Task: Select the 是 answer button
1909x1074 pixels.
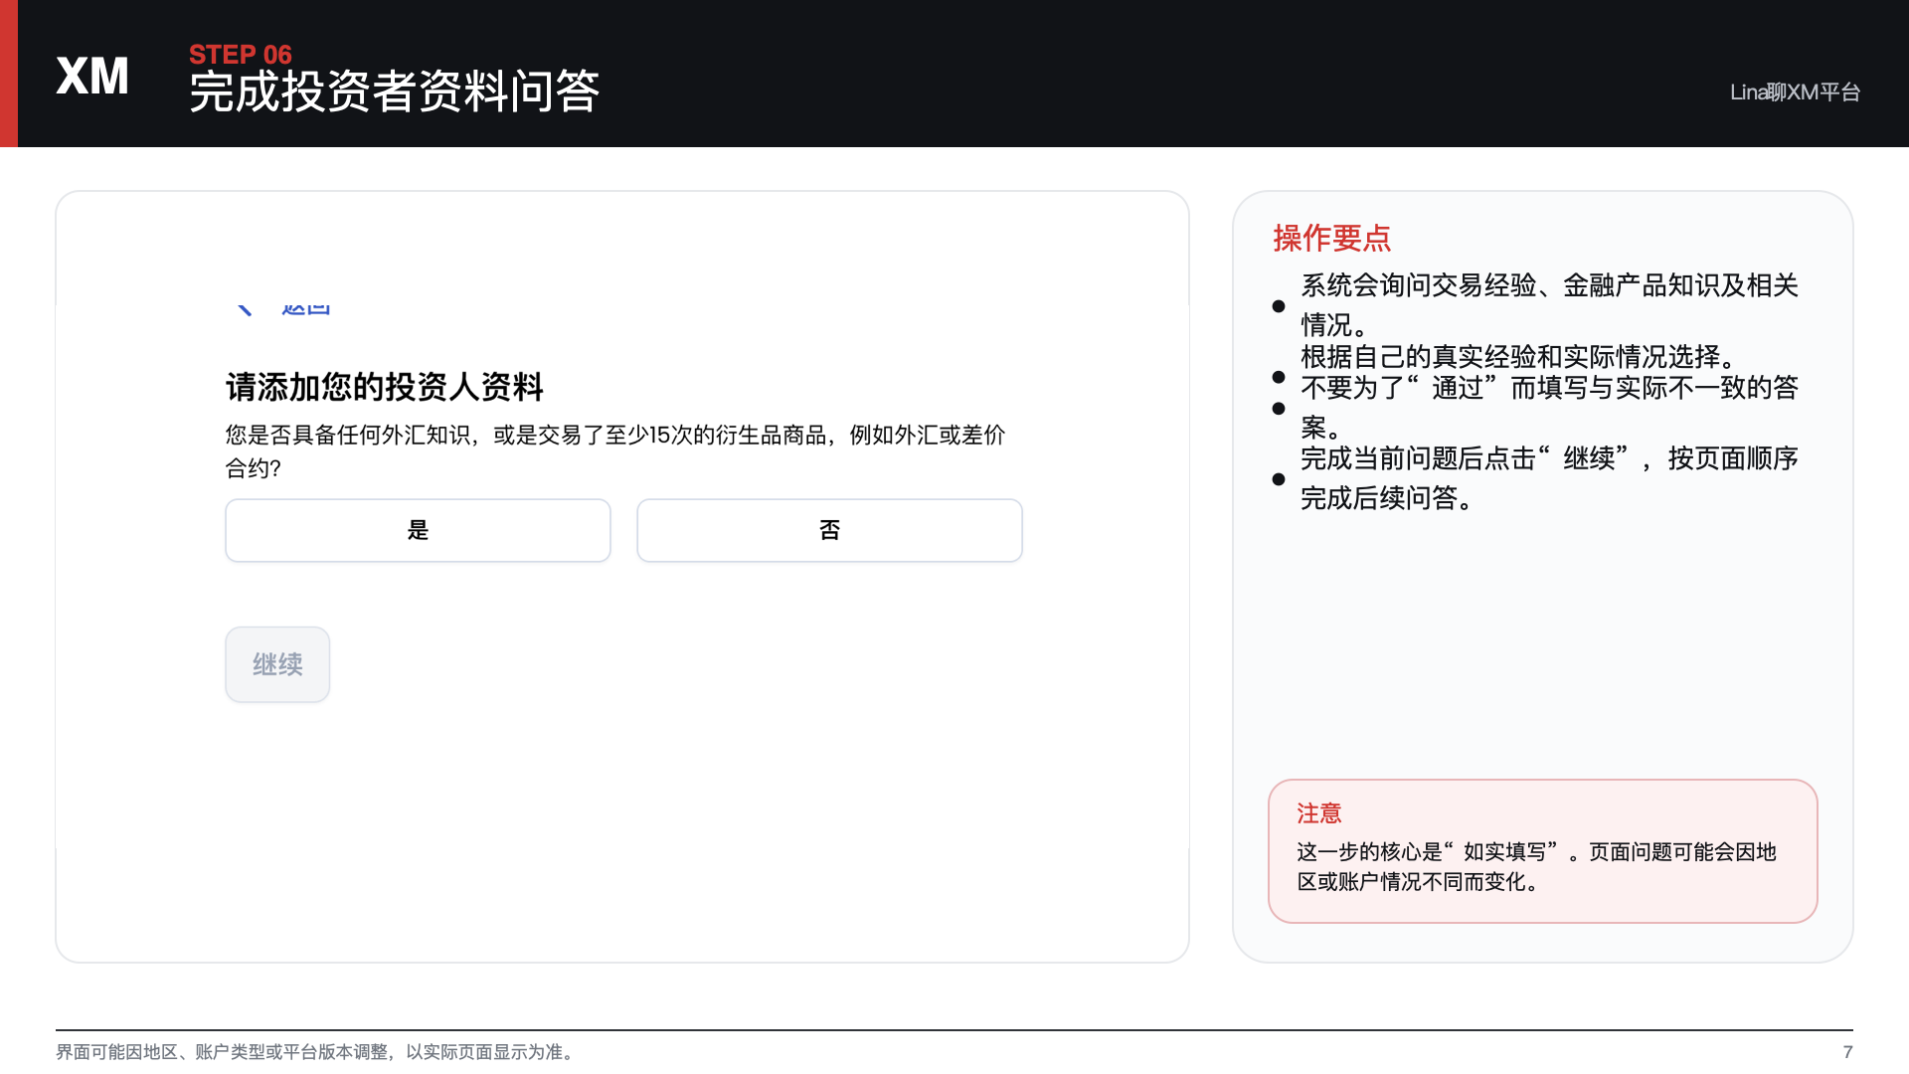Action: 418,530
